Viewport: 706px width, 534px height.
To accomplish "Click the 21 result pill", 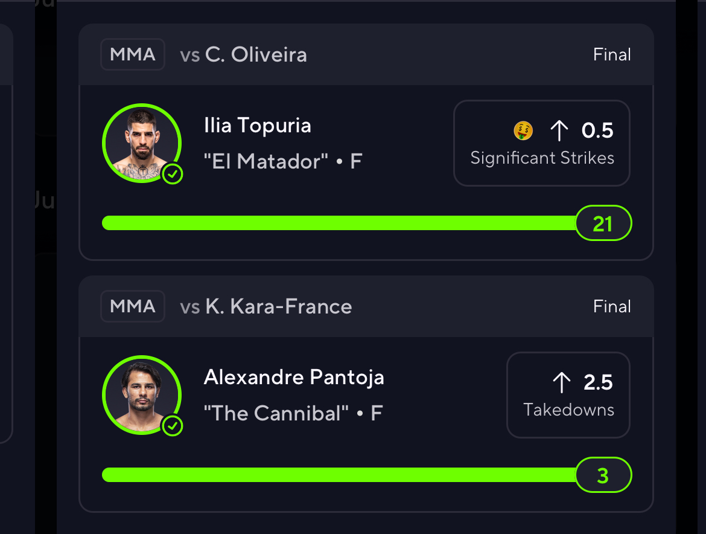I will (604, 223).
